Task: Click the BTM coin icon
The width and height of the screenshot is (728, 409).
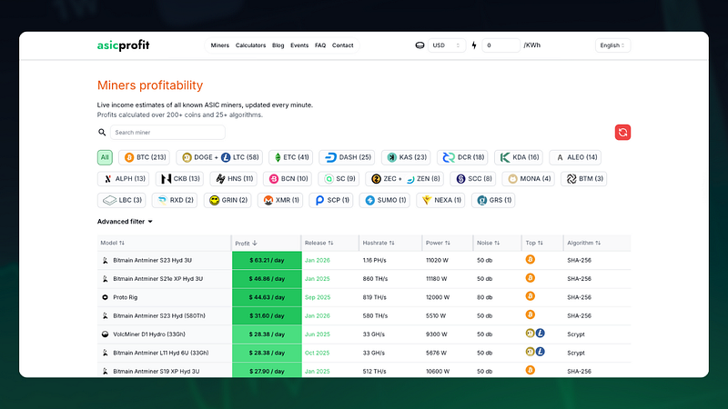Action: click(x=571, y=179)
